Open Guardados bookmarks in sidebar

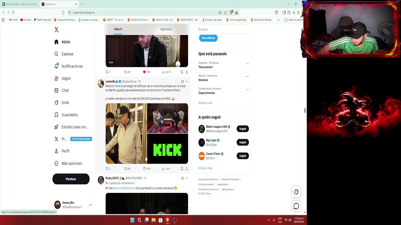pyautogui.click(x=66, y=115)
